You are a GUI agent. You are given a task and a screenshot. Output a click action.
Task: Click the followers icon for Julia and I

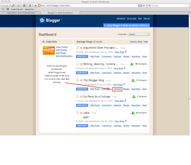tap(133, 113)
